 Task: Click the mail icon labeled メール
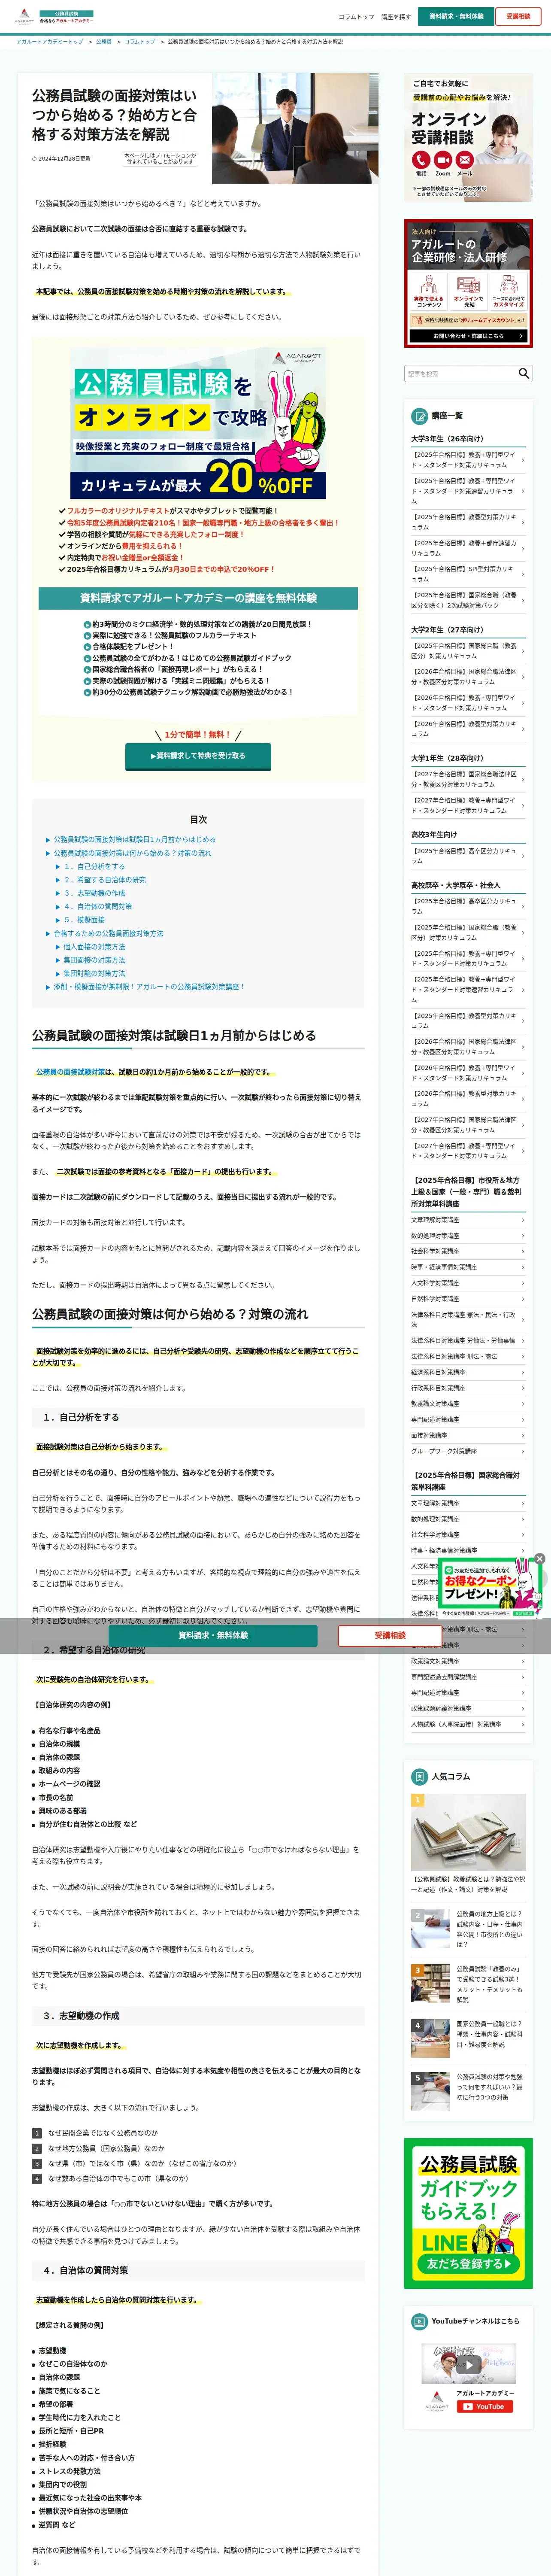465,161
